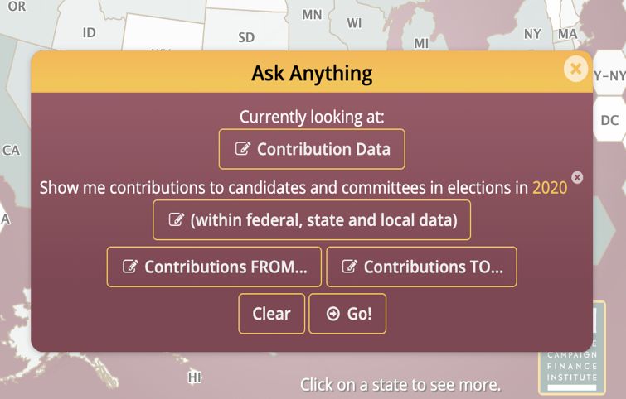Click edit icon beside federal, state and local data

click(x=177, y=219)
